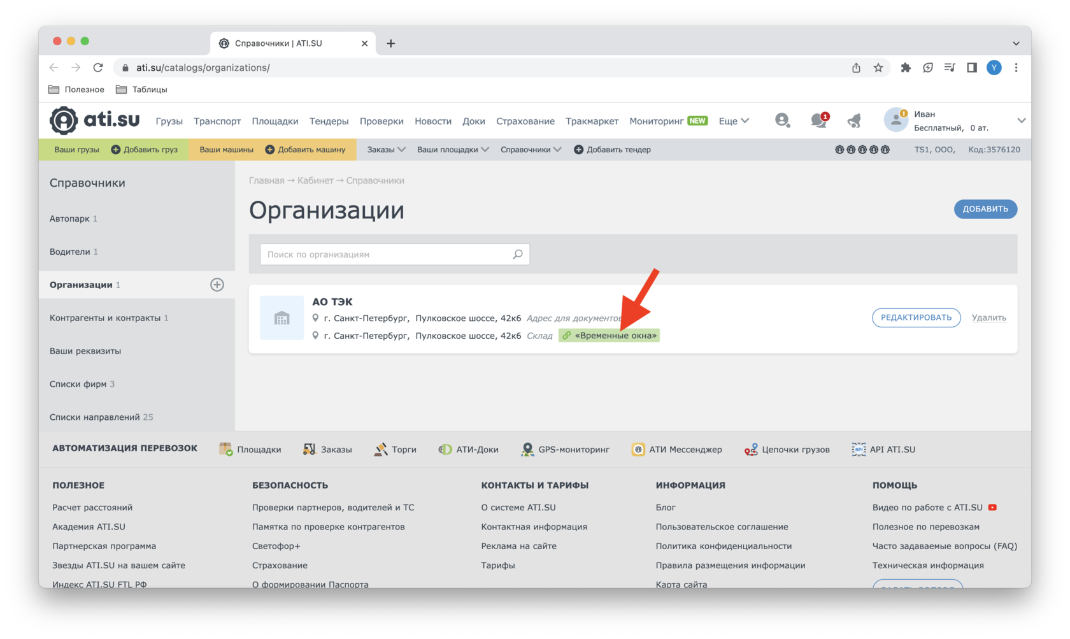
Task: Open Транспорт menu item
Action: [217, 121]
